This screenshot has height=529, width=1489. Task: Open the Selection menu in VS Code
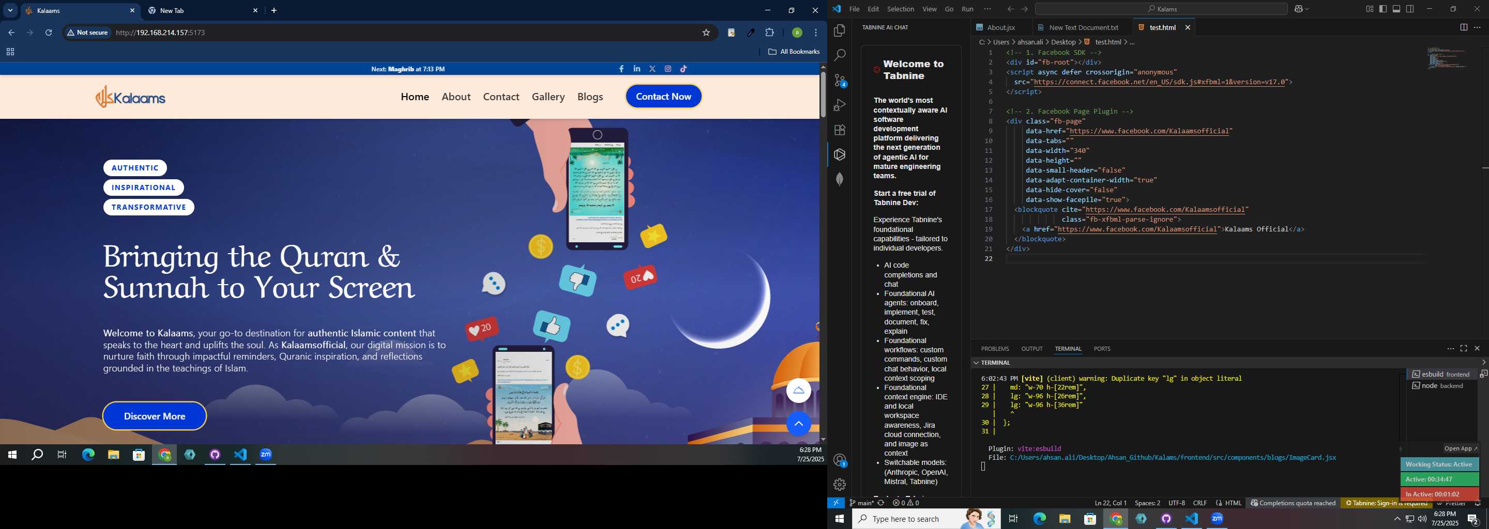coord(901,9)
